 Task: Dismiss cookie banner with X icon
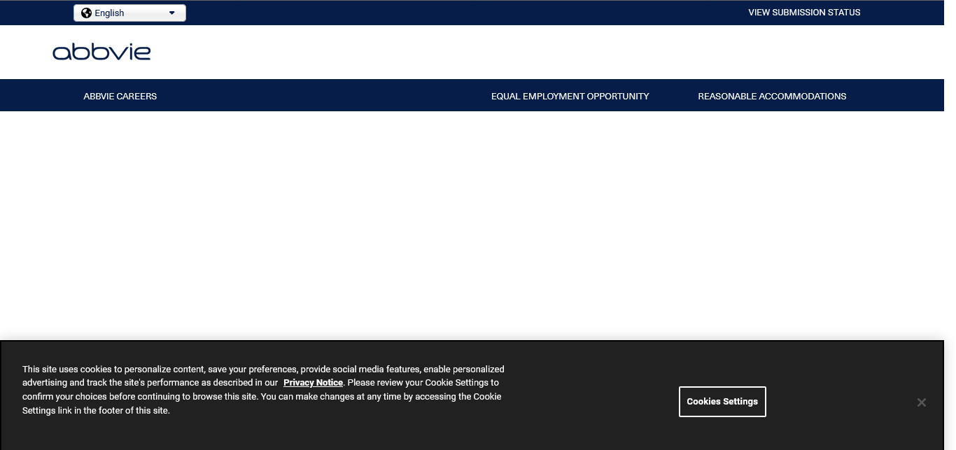coord(921,402)
